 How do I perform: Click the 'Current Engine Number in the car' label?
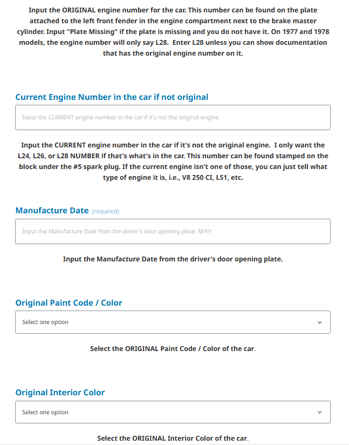pos(112,97)
